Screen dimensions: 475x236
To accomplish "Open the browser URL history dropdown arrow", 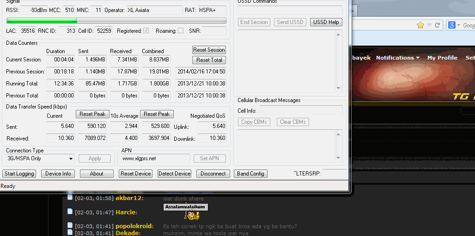I will tap(429, 25).
